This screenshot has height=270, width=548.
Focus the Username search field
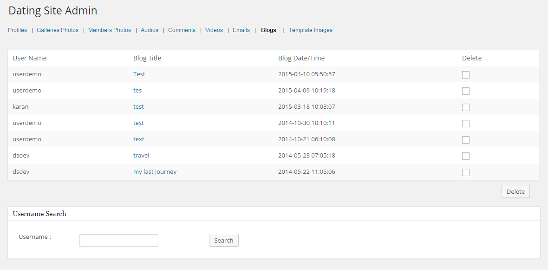(119, 241)
